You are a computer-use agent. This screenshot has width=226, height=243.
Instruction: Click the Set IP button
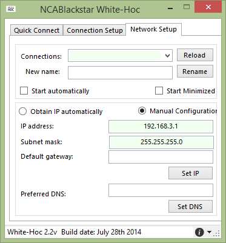click(x=190, y=173)
